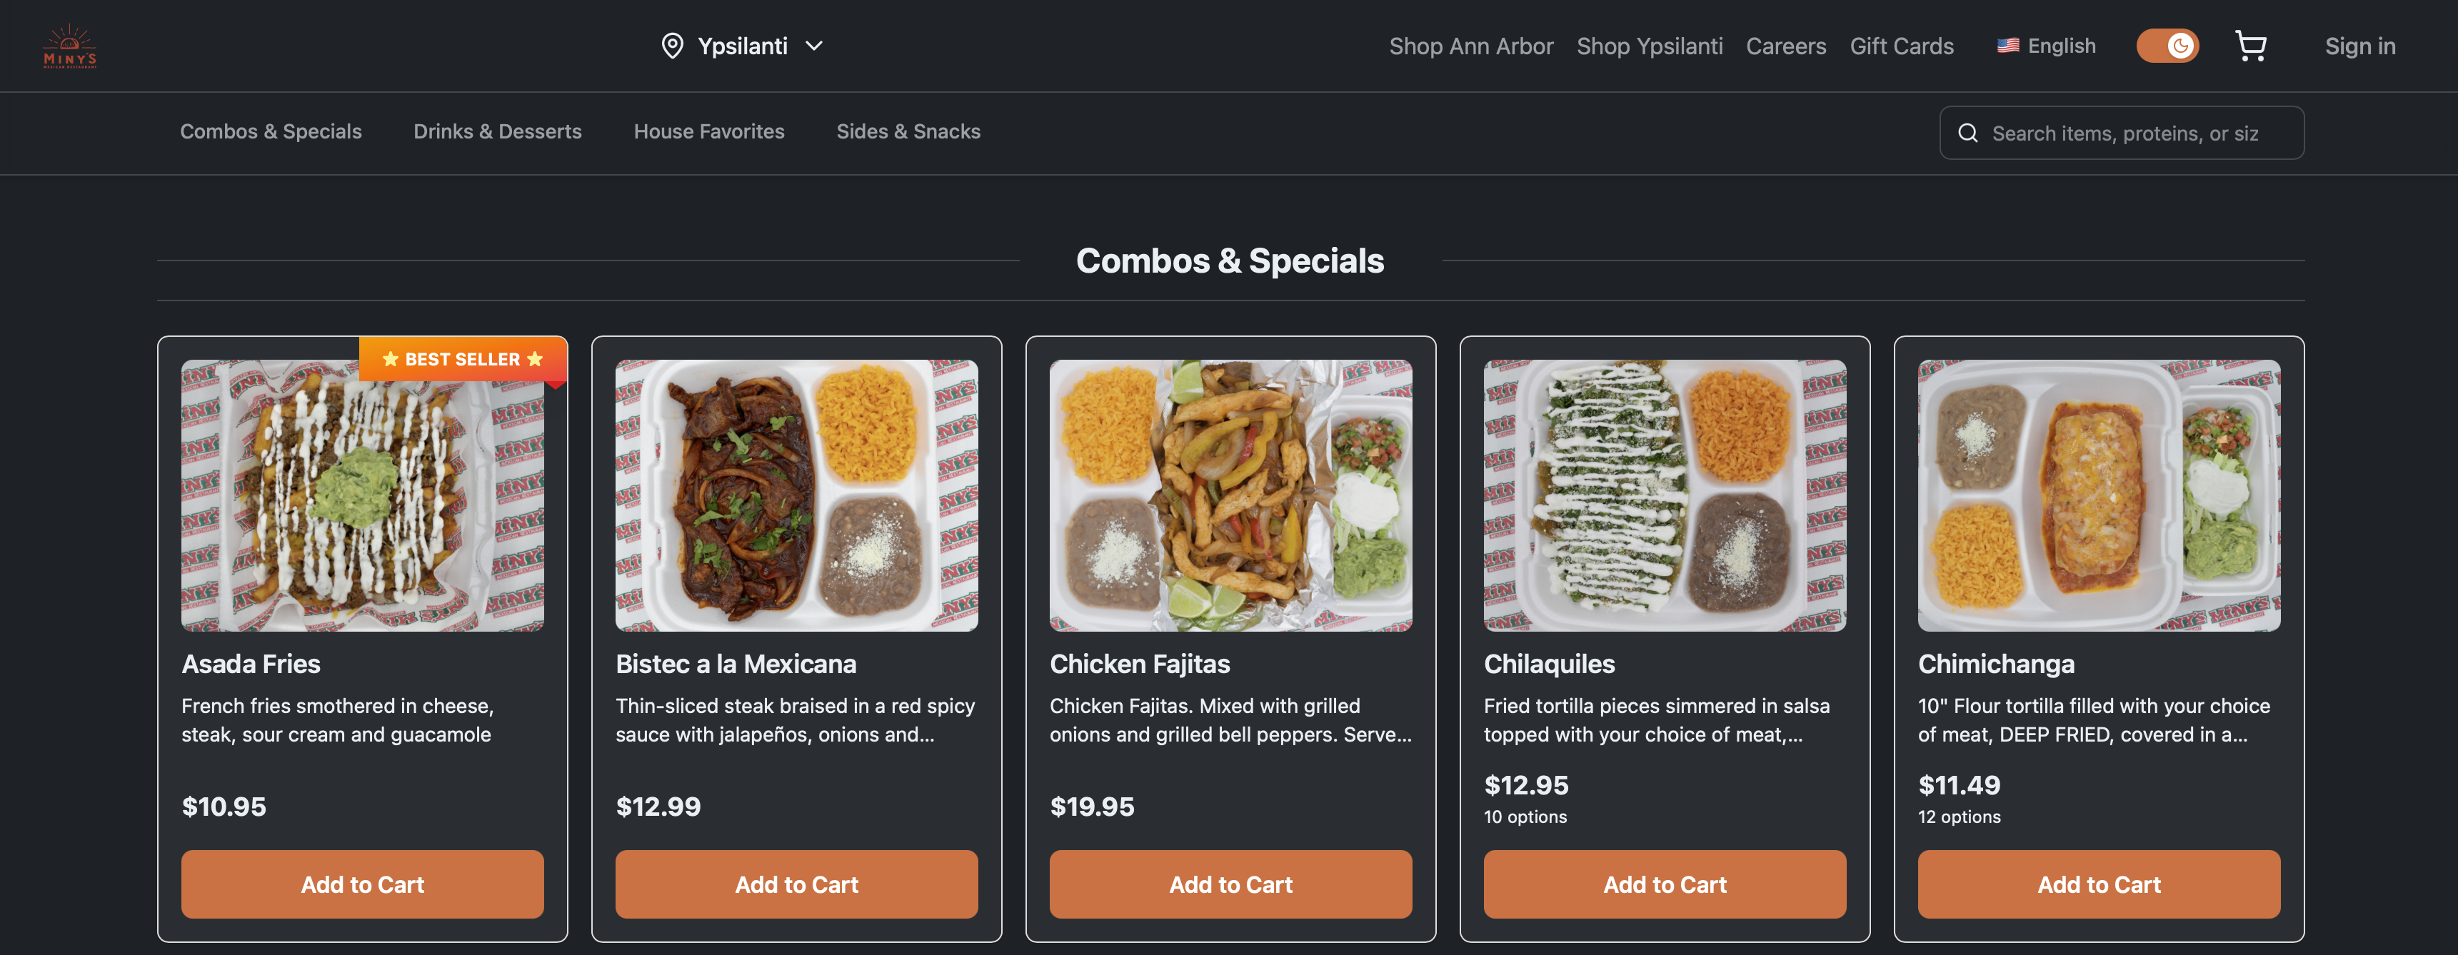Open the Chilaquiles 10 options list
This screenshot has height=955, width=2458.
pos(1525,817)
